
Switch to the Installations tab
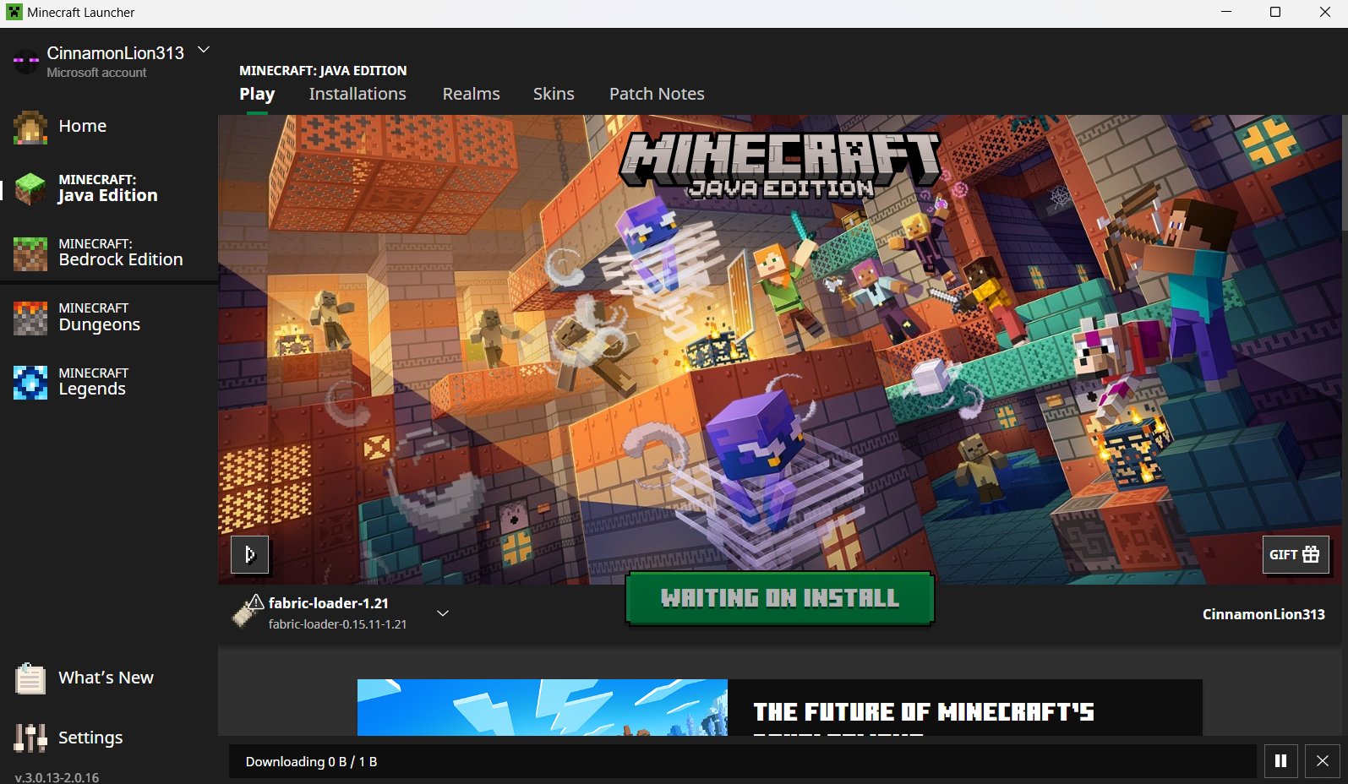click(x=357, y=94)
